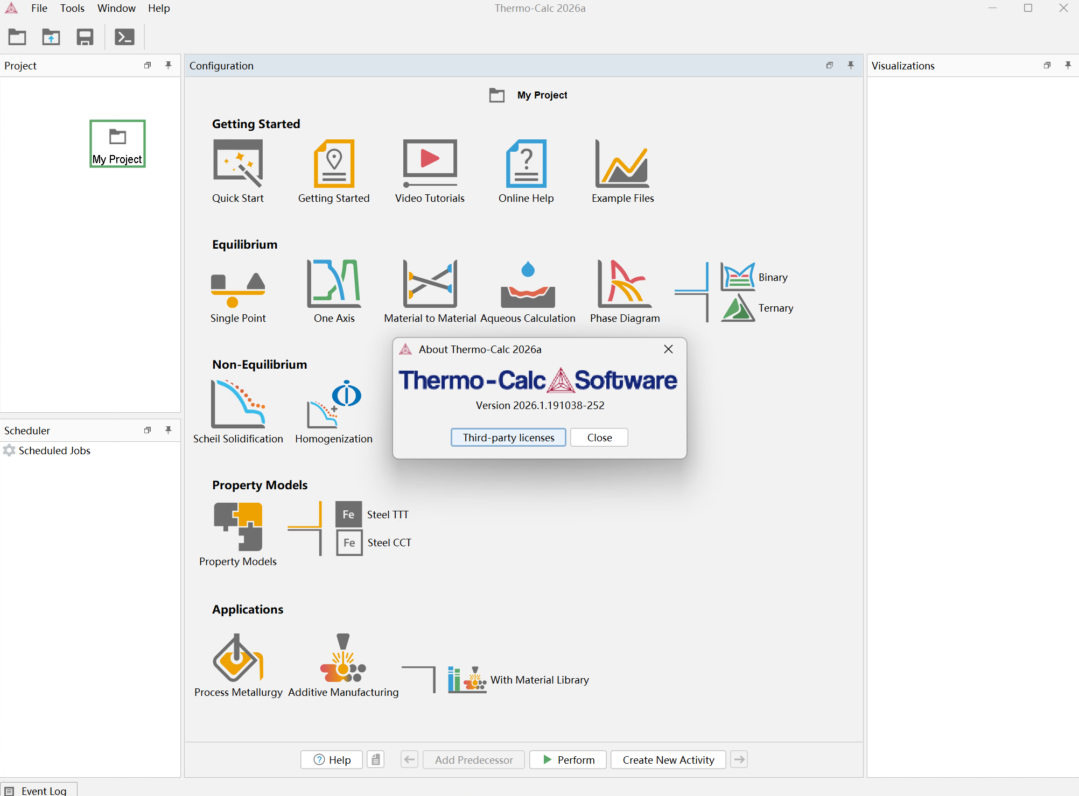Image resolution: width=1079 pixels, height=796 pixels.
Task: Click the Add Predecessor button
Action: click(x=474, y=760)
